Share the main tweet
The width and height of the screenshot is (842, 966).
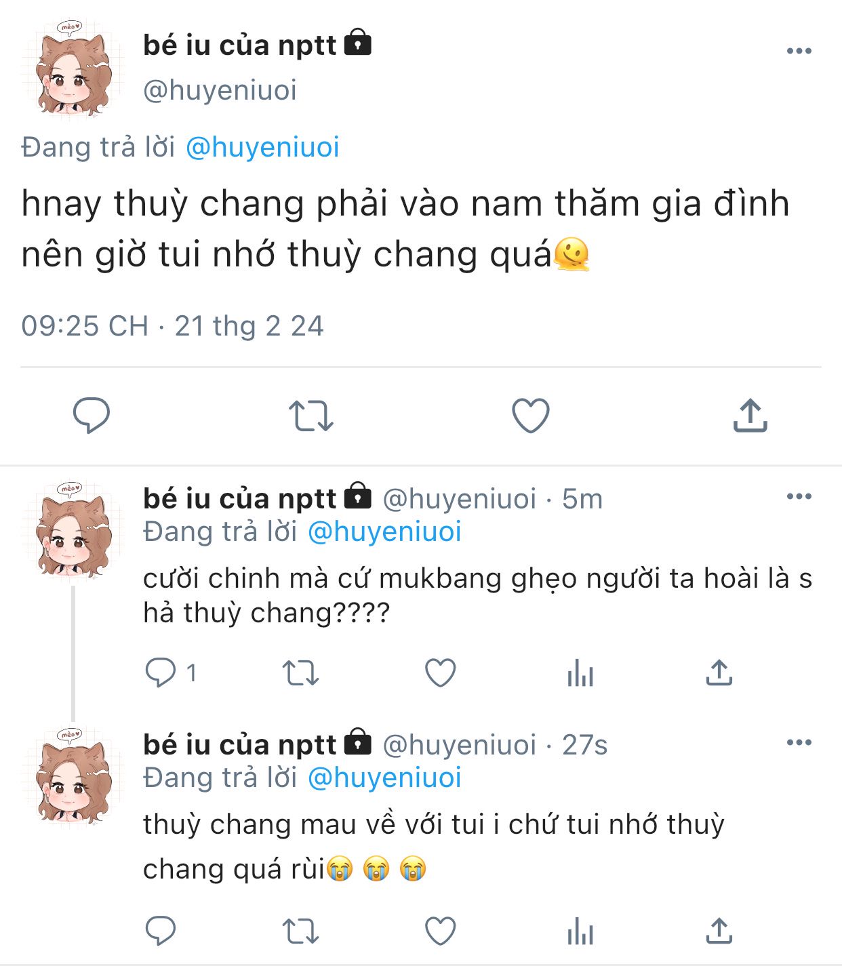pos(750,415)
